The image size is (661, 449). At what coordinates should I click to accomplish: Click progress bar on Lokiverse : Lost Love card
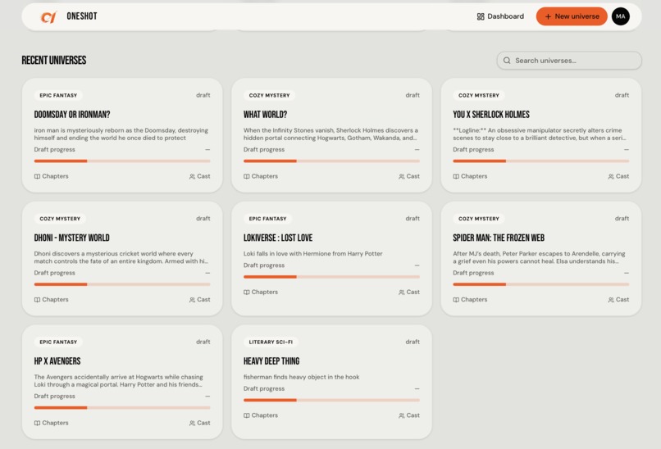(332, 277)
